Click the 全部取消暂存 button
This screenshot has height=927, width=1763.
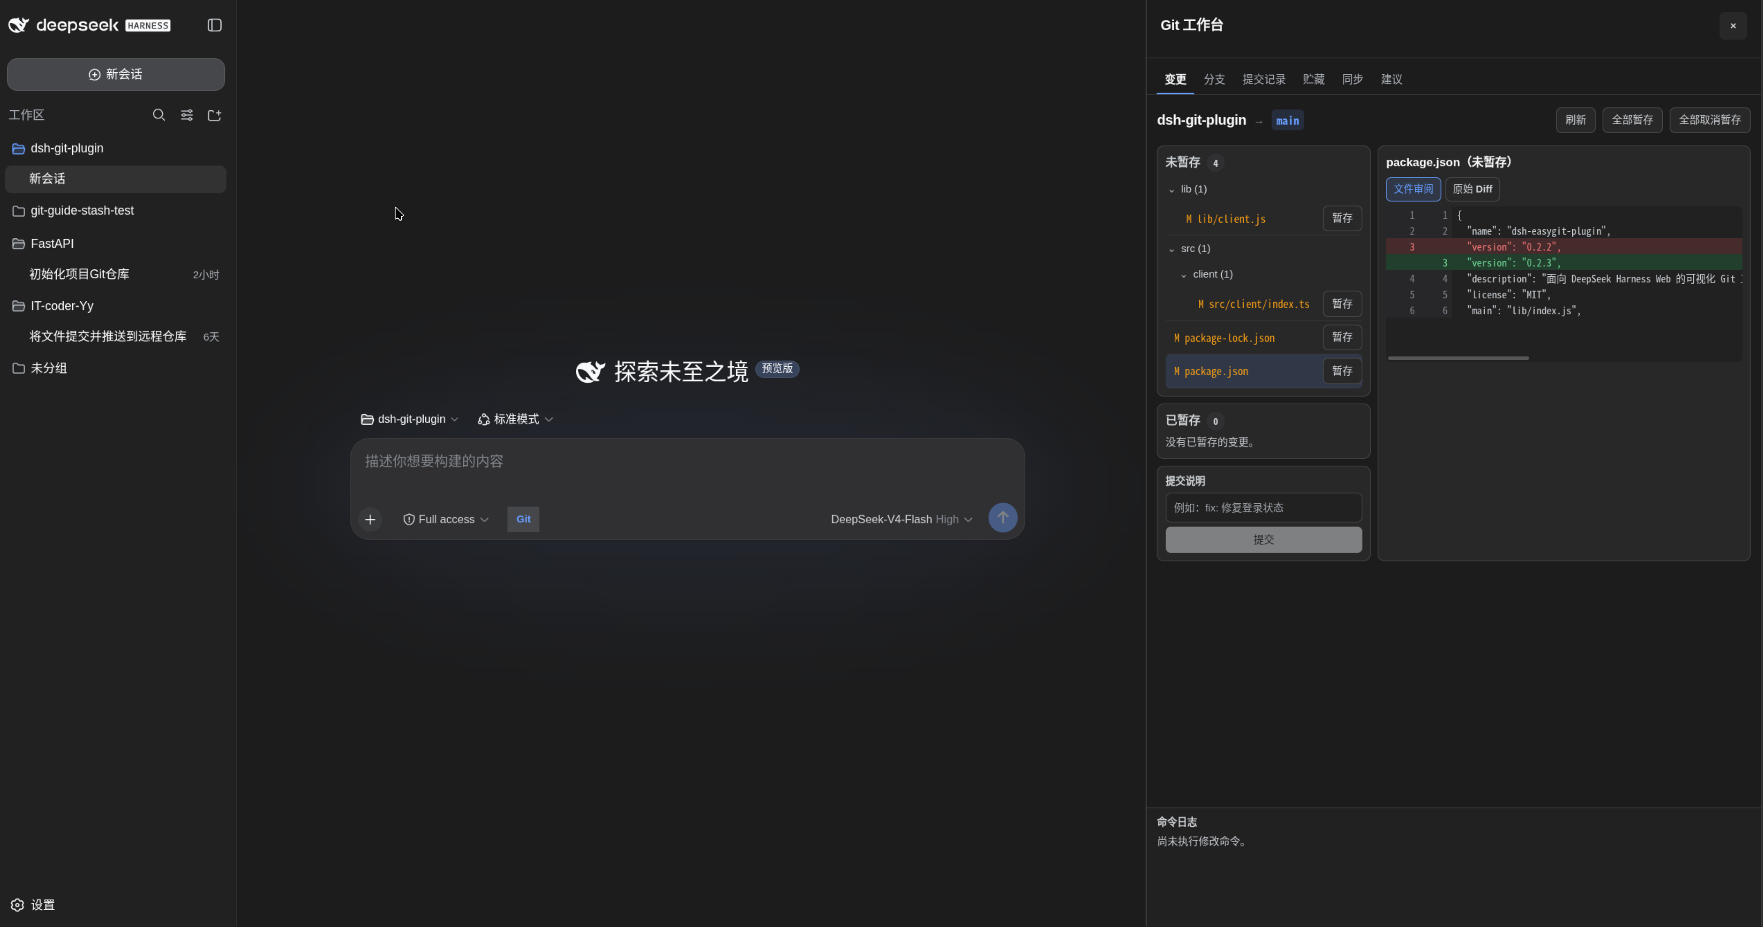click(1710, 120)
